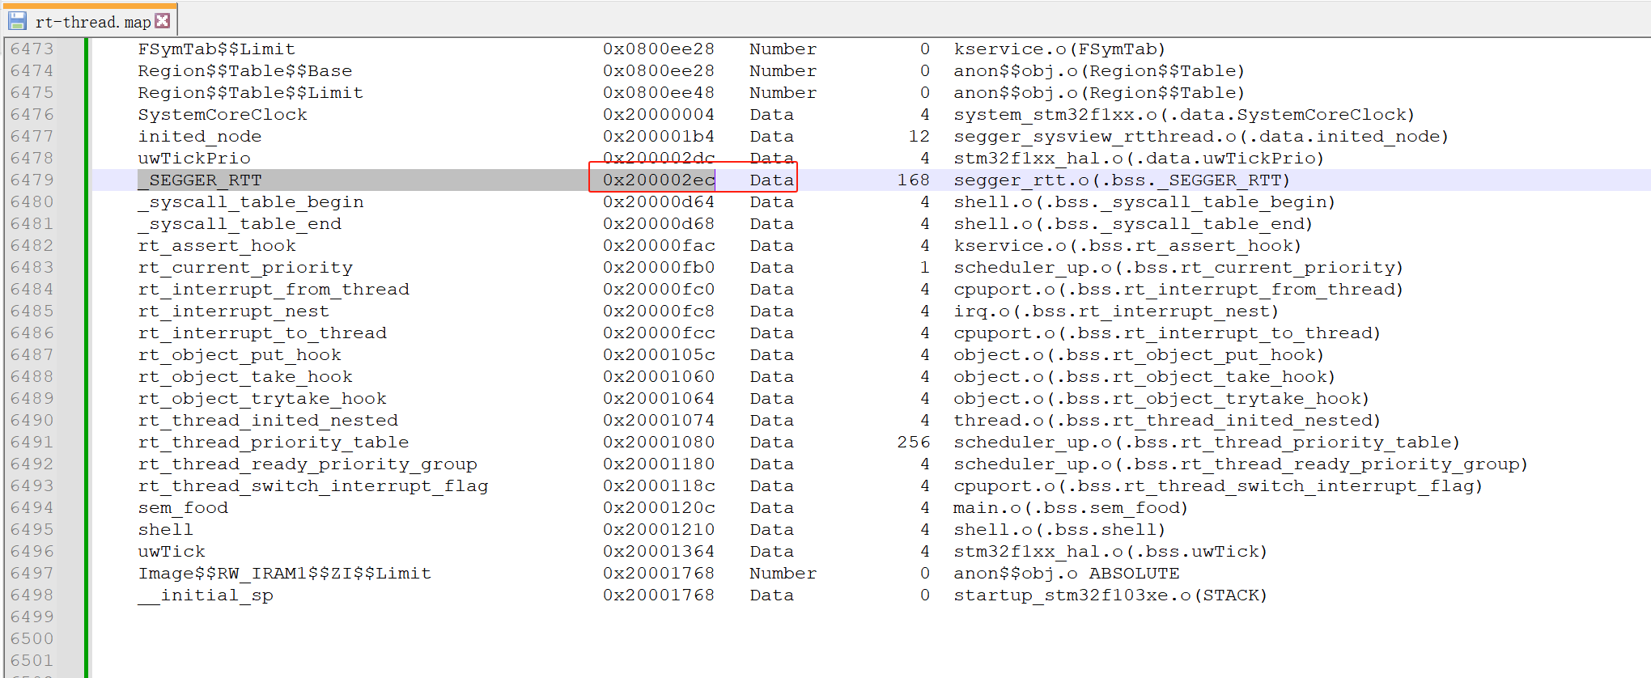The width and height of the screenshot is (1651, 678).
Task: Click the empty line 6500
Action: 866,638
